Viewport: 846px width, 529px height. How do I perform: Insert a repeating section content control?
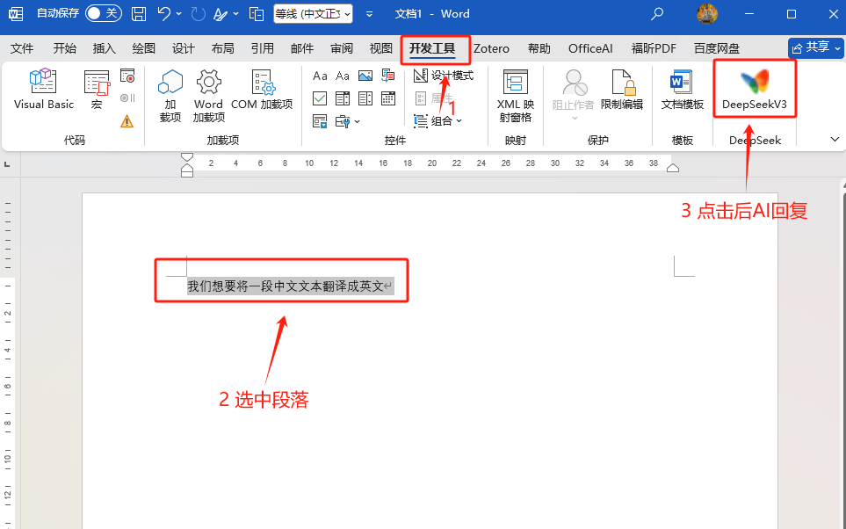320,121
